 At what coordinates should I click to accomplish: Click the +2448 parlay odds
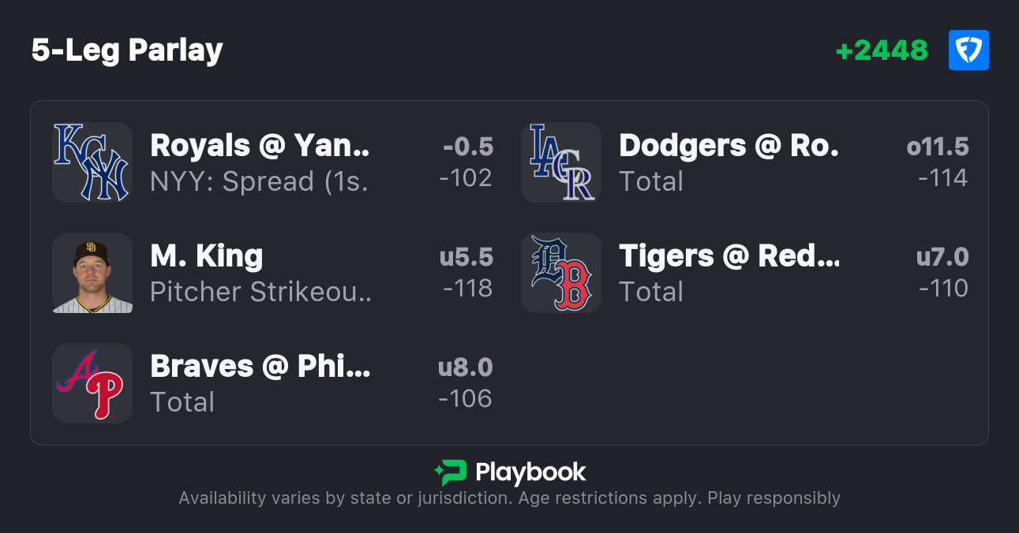[x=882, y=50]
